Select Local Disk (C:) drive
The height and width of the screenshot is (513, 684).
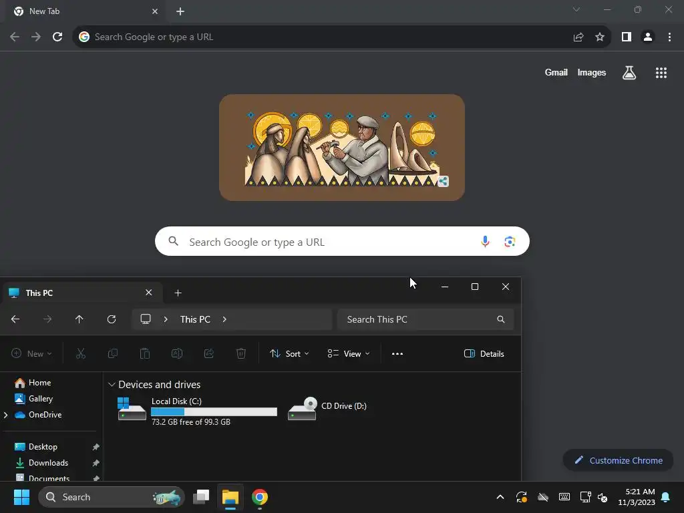[198, 411]
